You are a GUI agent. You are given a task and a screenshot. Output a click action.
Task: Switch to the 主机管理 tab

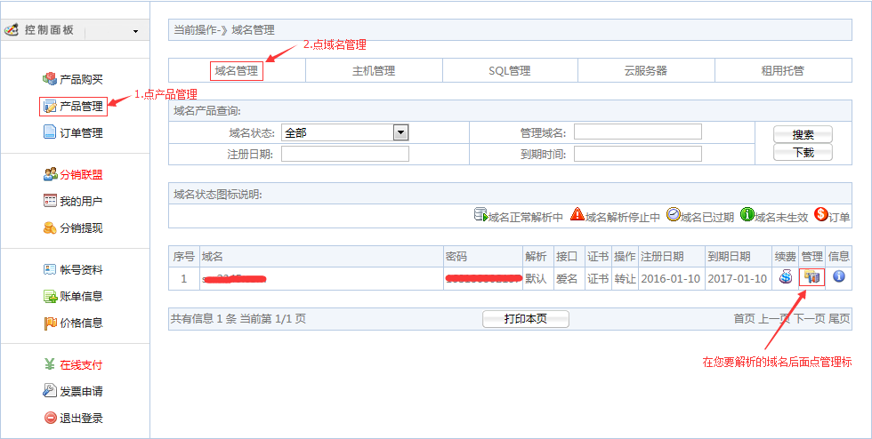click(374, 71)
